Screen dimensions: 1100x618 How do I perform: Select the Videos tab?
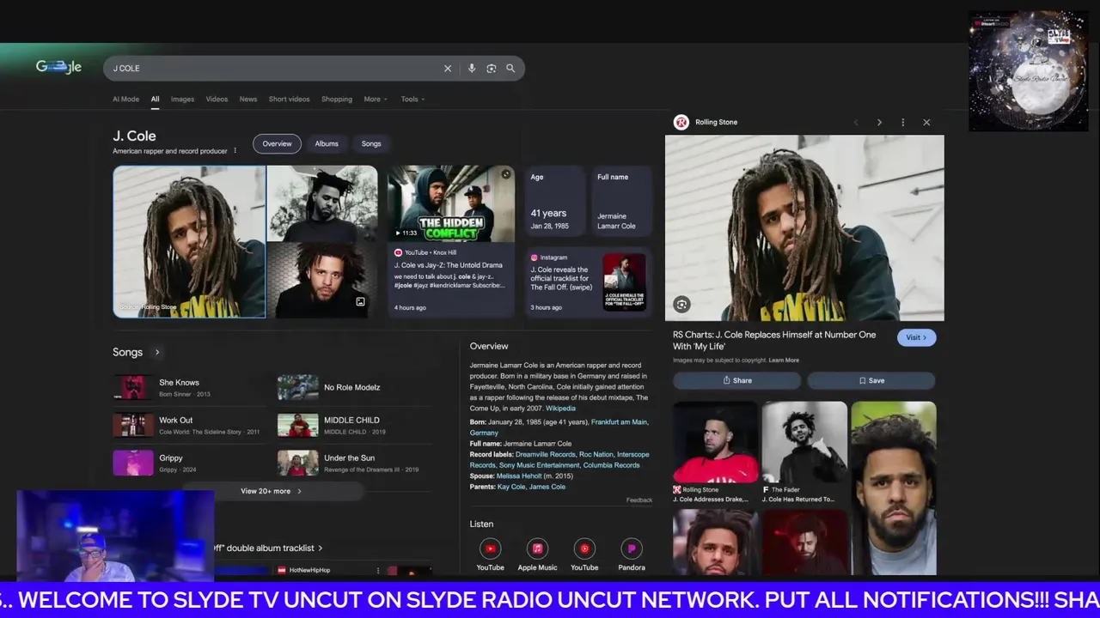point(217,99)
